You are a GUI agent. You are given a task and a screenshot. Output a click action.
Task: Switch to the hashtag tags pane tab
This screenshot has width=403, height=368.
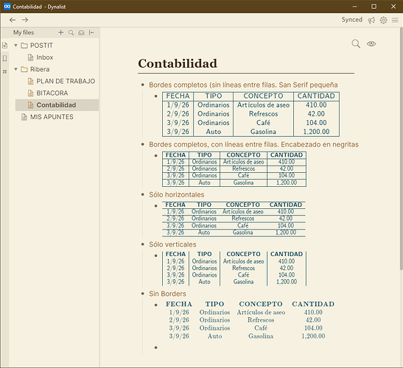[5, 71]
